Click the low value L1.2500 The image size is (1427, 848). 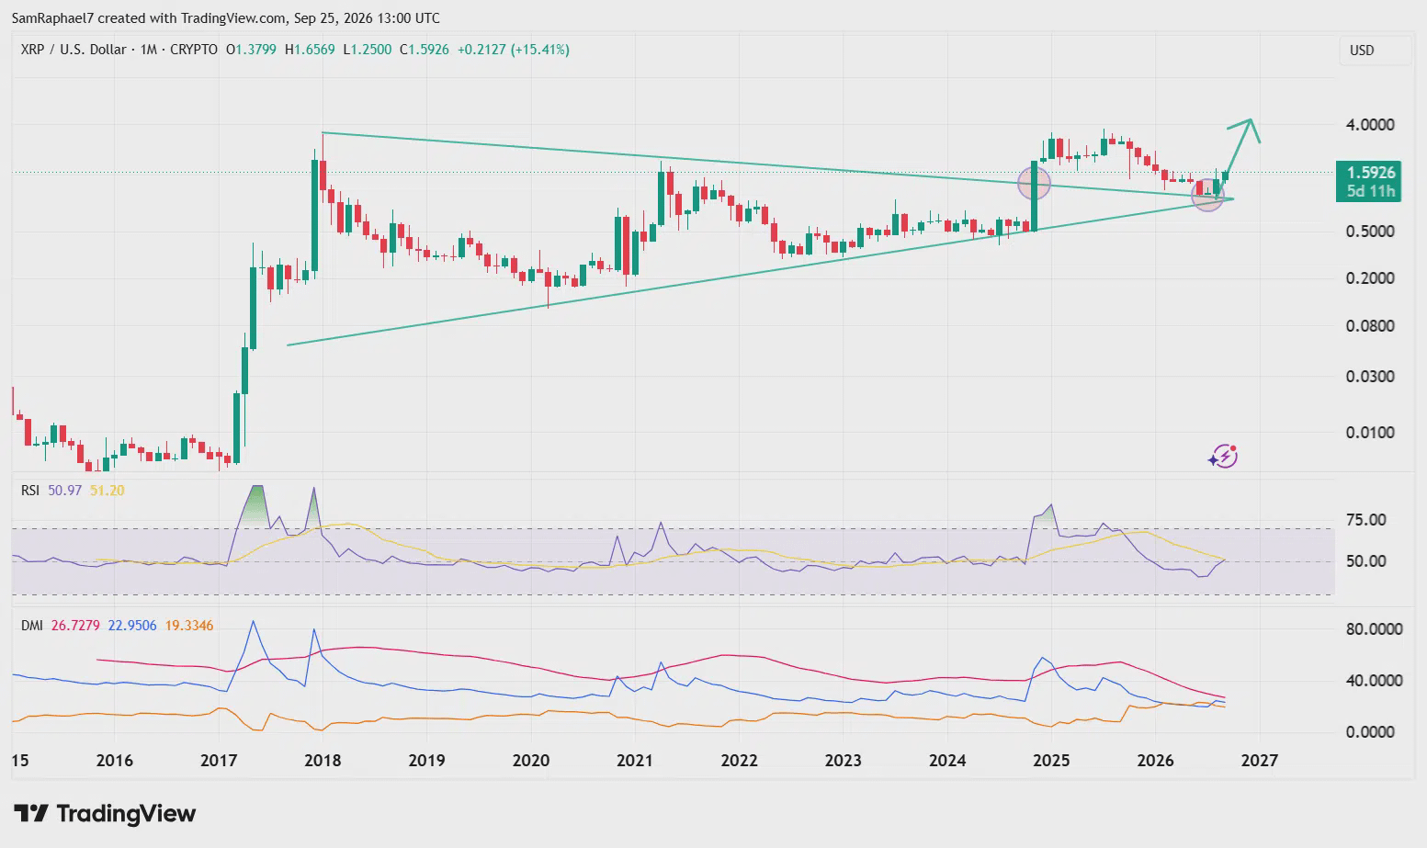pos(368,50)
